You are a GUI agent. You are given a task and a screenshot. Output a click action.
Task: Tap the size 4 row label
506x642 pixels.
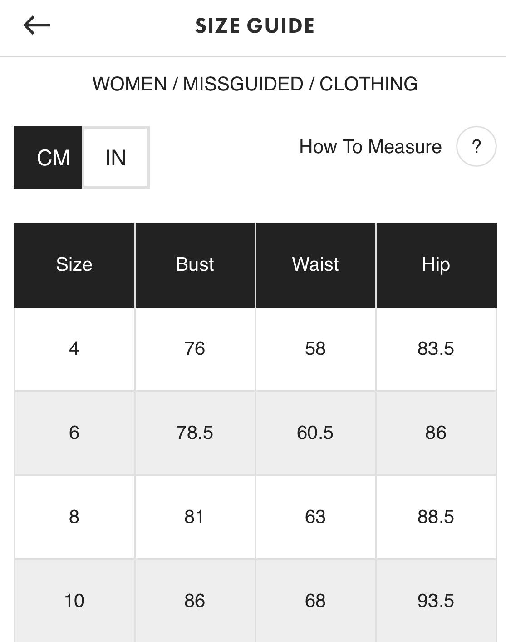(74, 348)
